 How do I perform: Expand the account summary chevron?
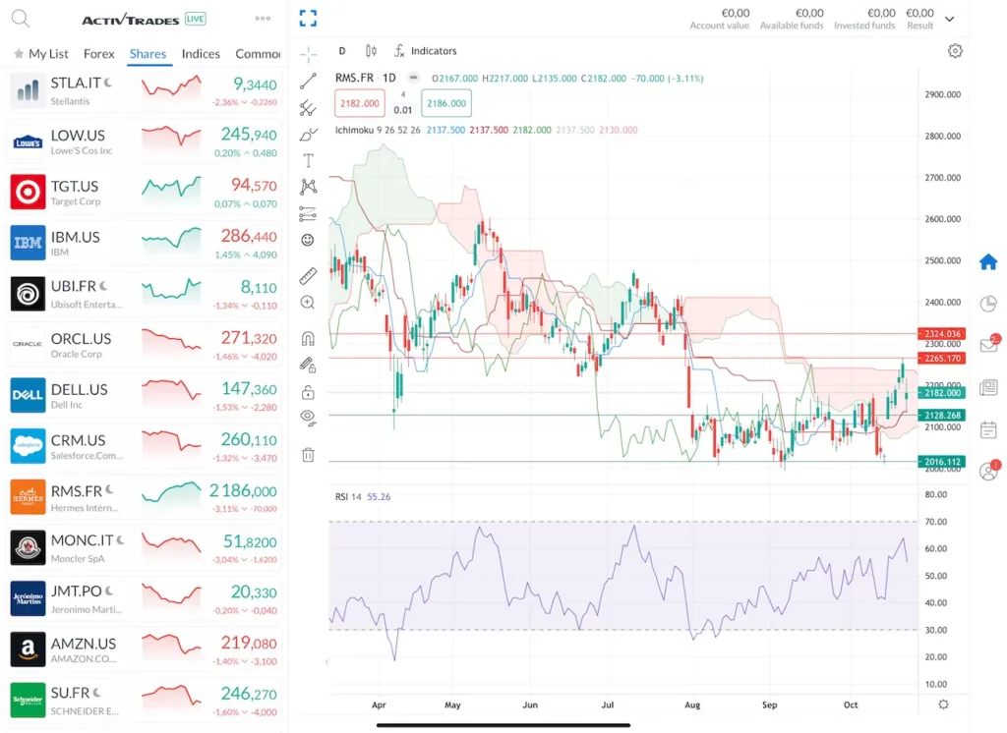coord(949,18)
